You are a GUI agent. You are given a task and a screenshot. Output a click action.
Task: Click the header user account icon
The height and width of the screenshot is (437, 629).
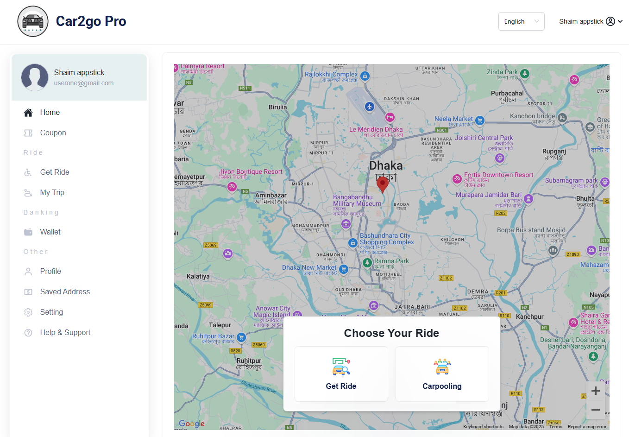pos(610,21)
